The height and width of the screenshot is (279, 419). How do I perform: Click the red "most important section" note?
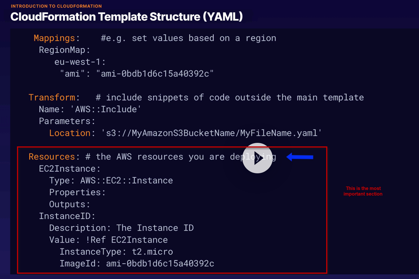[x=363, y=191]
